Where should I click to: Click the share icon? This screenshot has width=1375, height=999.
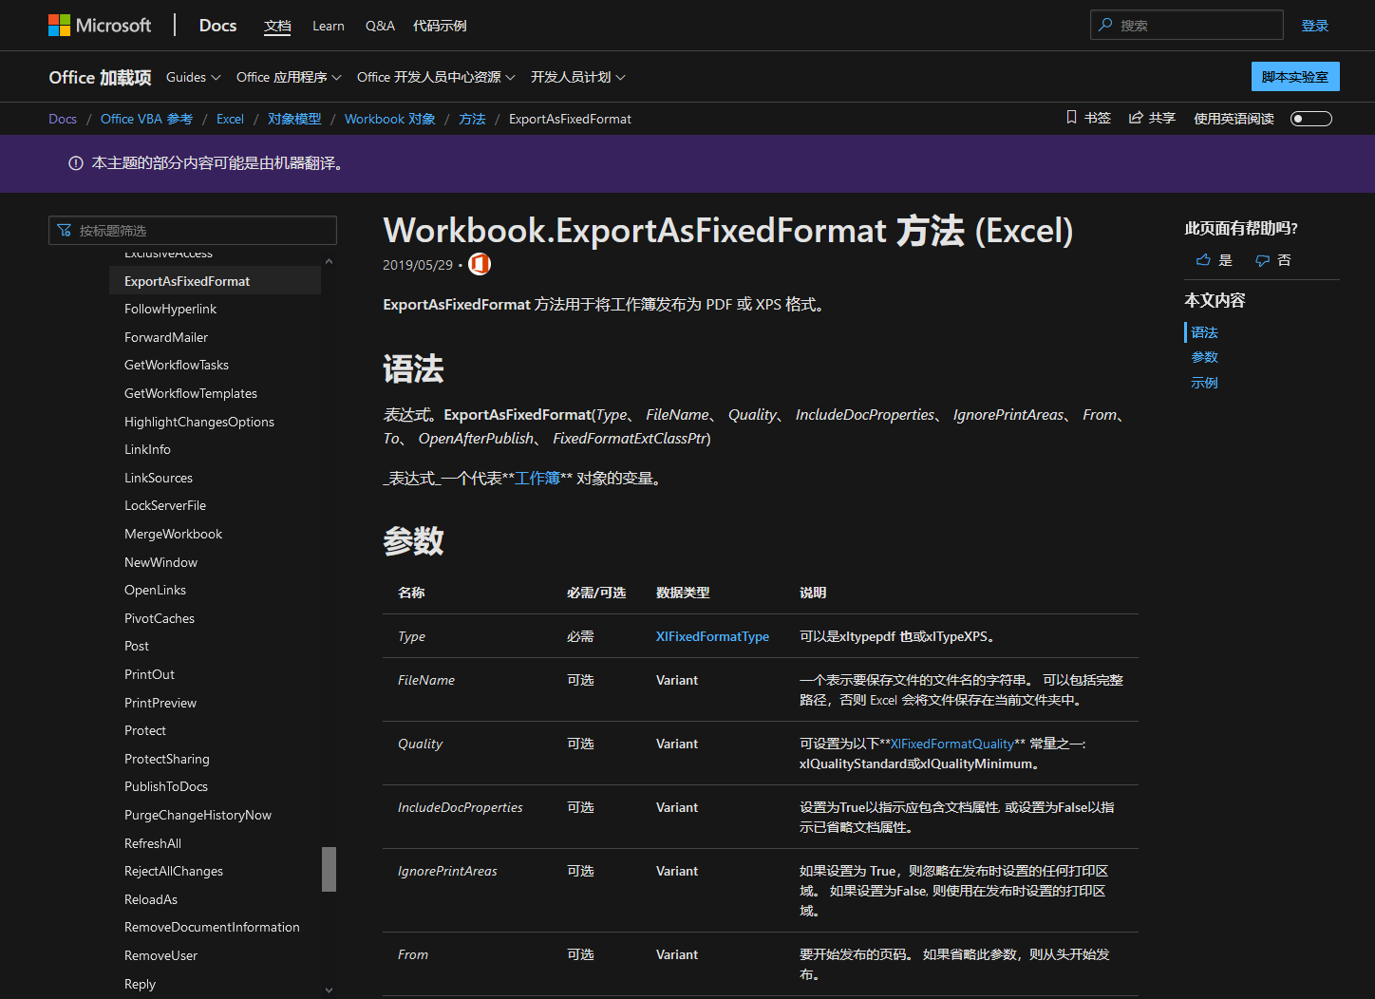(x=1136, y=118)
